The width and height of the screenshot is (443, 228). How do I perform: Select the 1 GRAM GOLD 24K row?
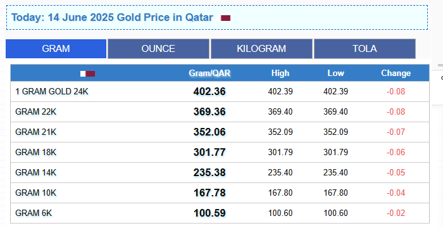point(220,92)
